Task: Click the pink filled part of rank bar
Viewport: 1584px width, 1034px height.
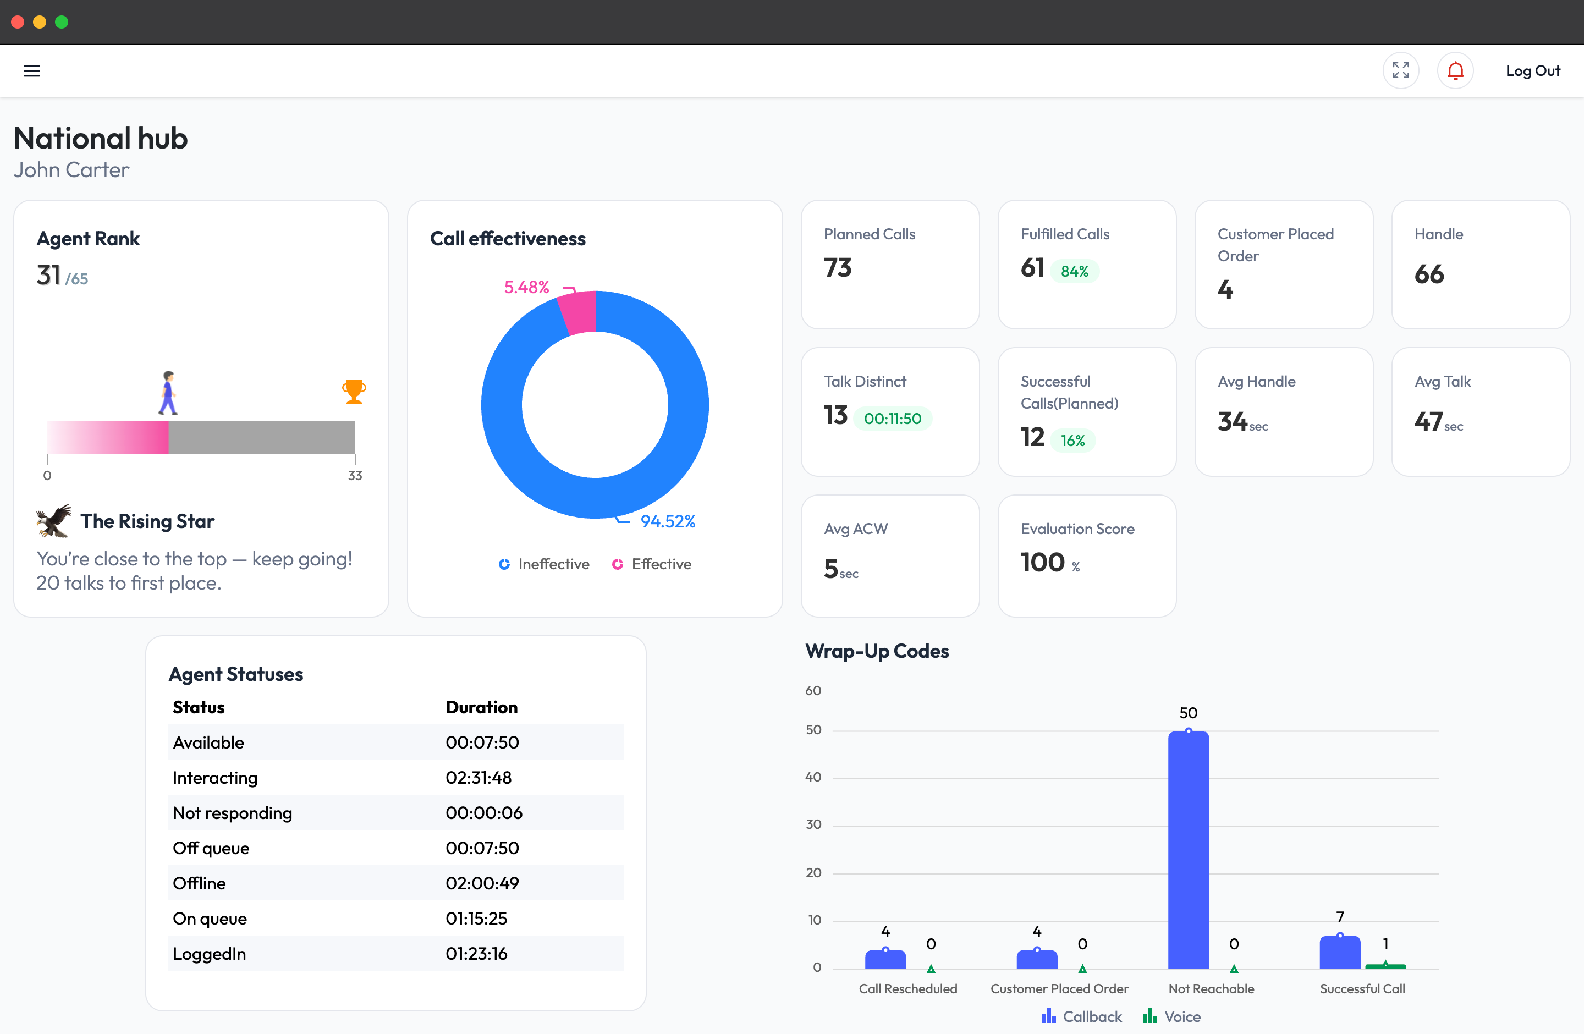Action: pos(108,437)
